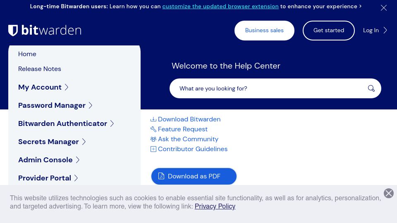Expand the Password Manager chevron

click(91, 105)
